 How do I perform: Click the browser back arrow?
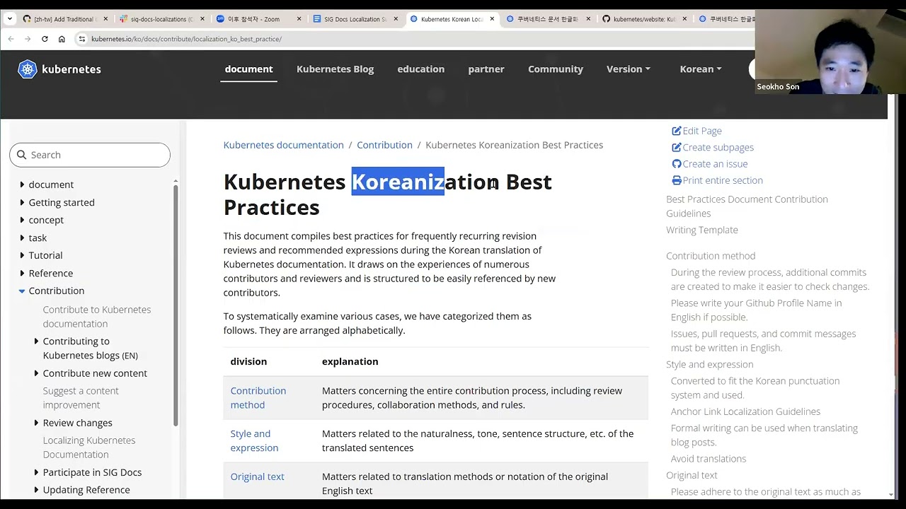tap(11, 39)
